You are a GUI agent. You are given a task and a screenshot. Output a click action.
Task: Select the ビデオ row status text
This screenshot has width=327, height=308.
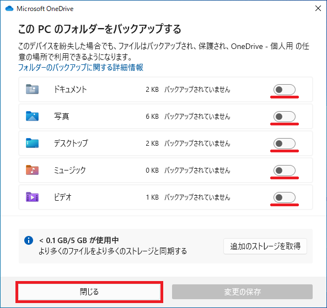tap(197, 197)
